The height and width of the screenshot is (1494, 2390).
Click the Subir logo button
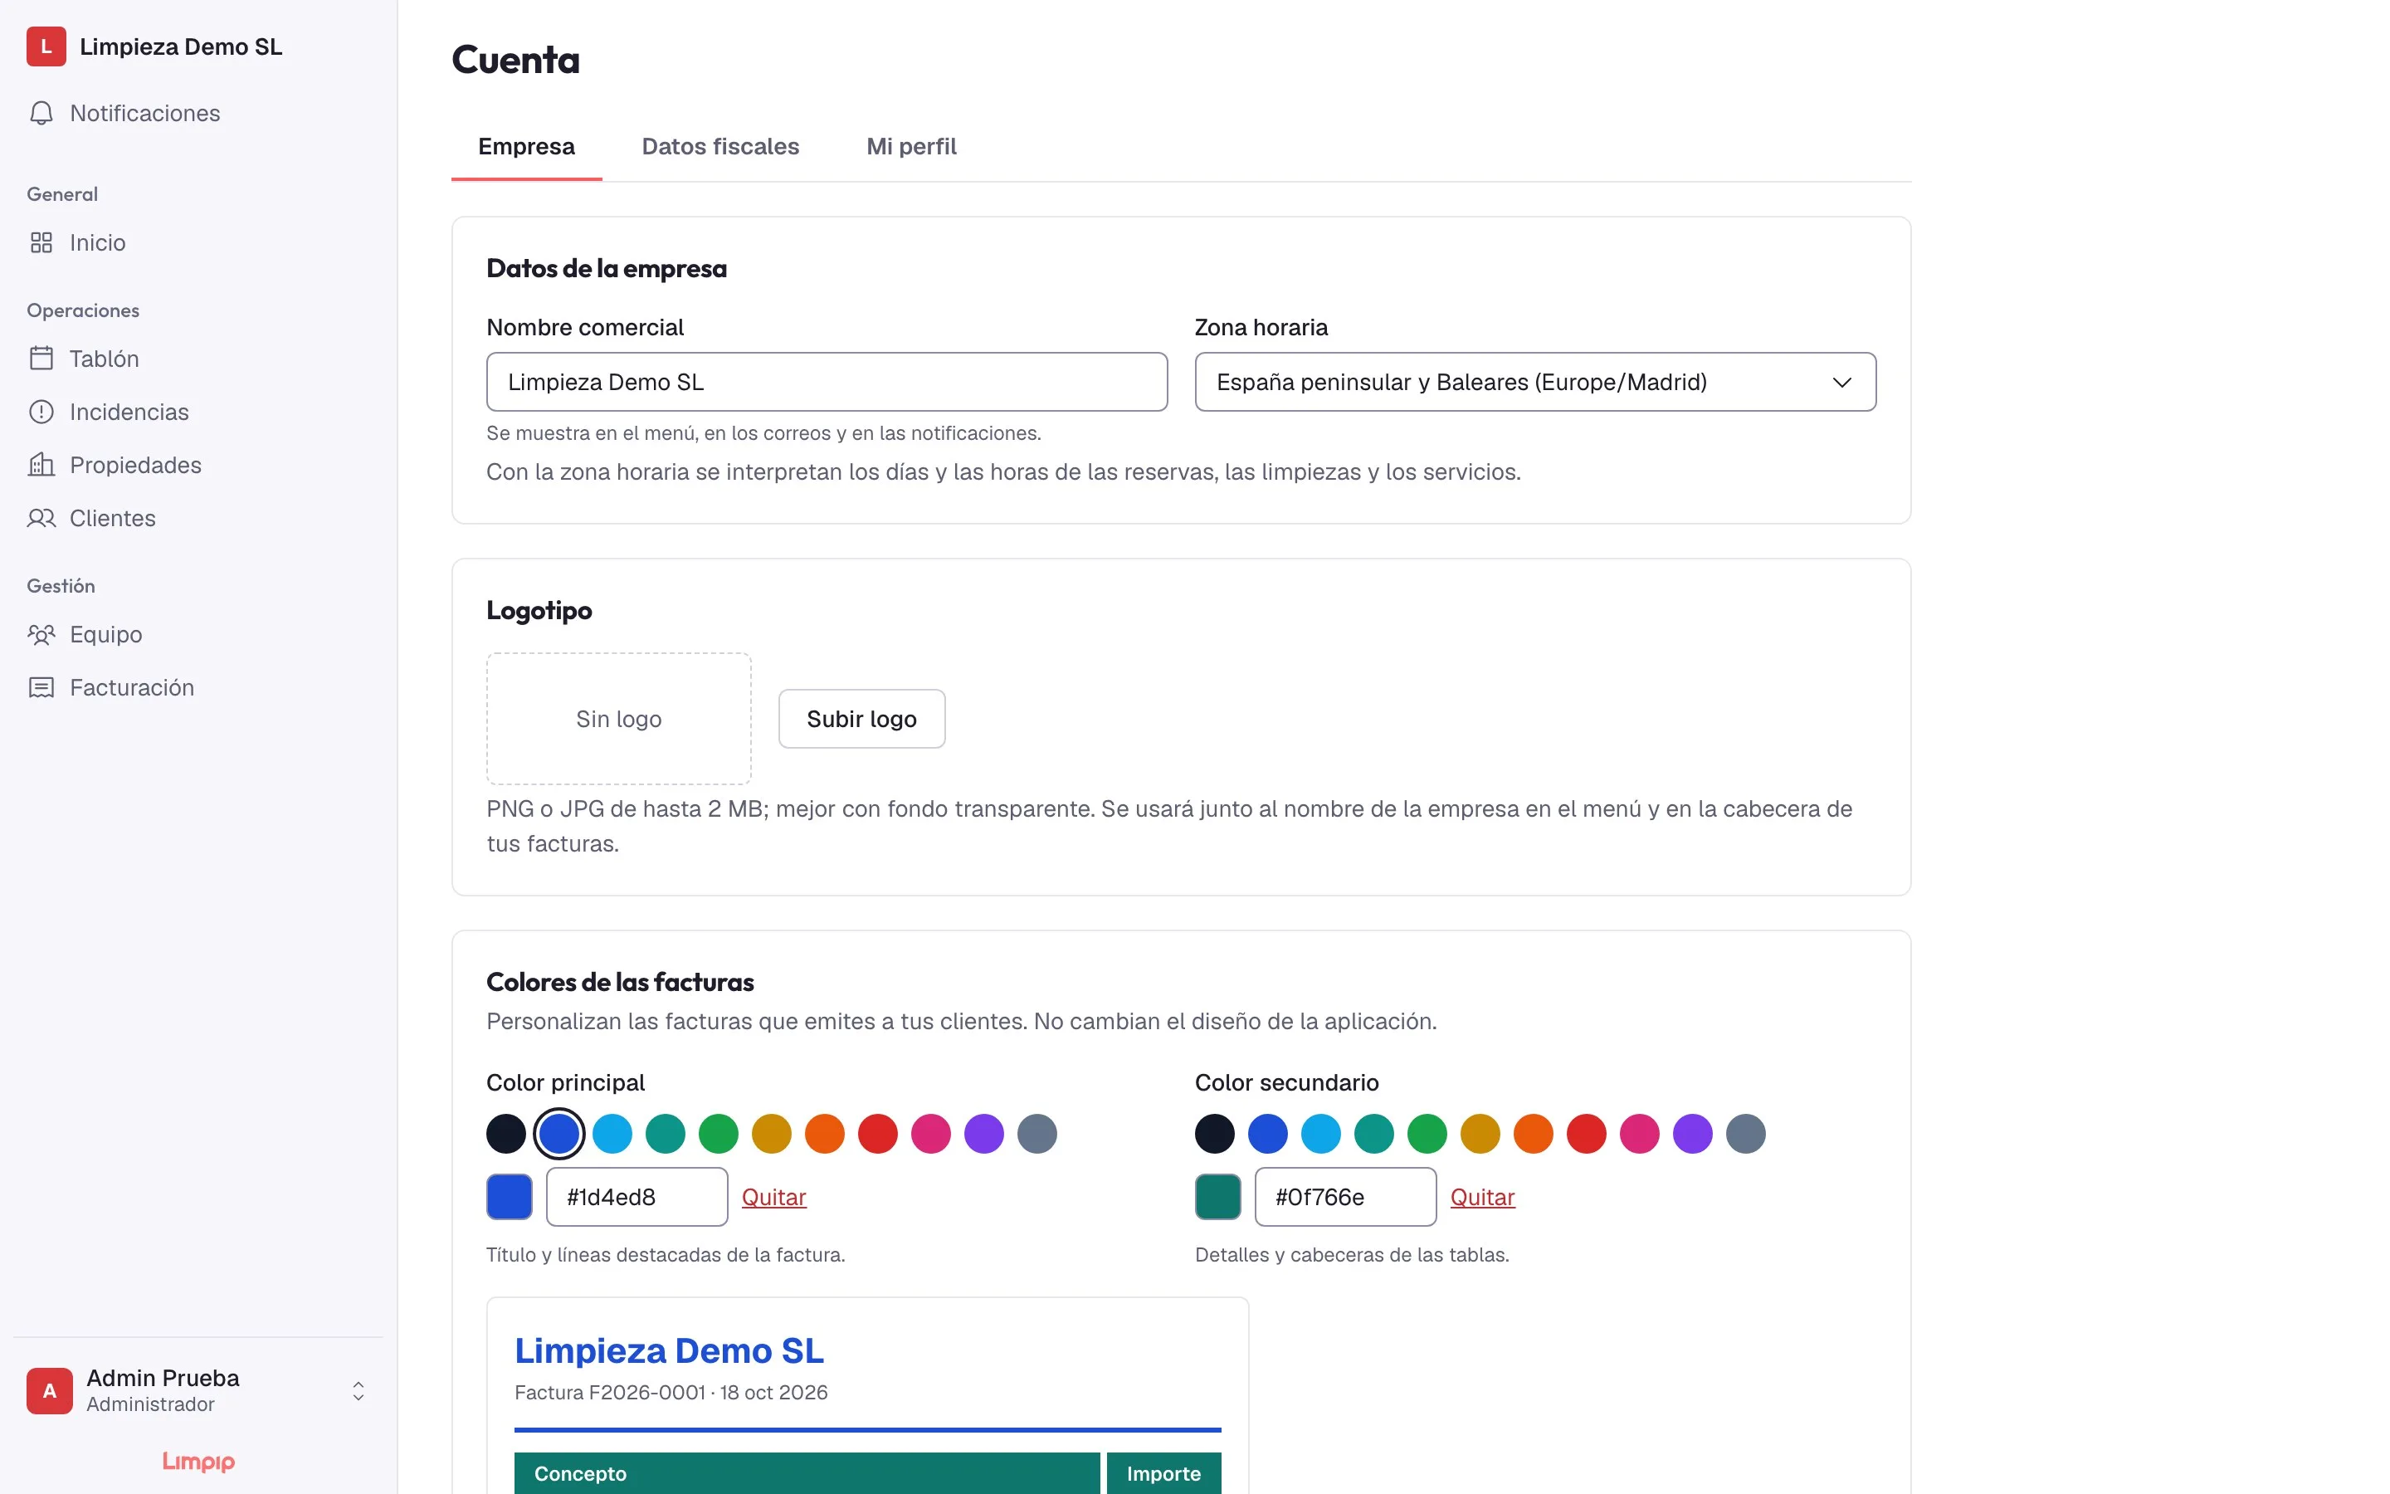click(x=861, y=718)
